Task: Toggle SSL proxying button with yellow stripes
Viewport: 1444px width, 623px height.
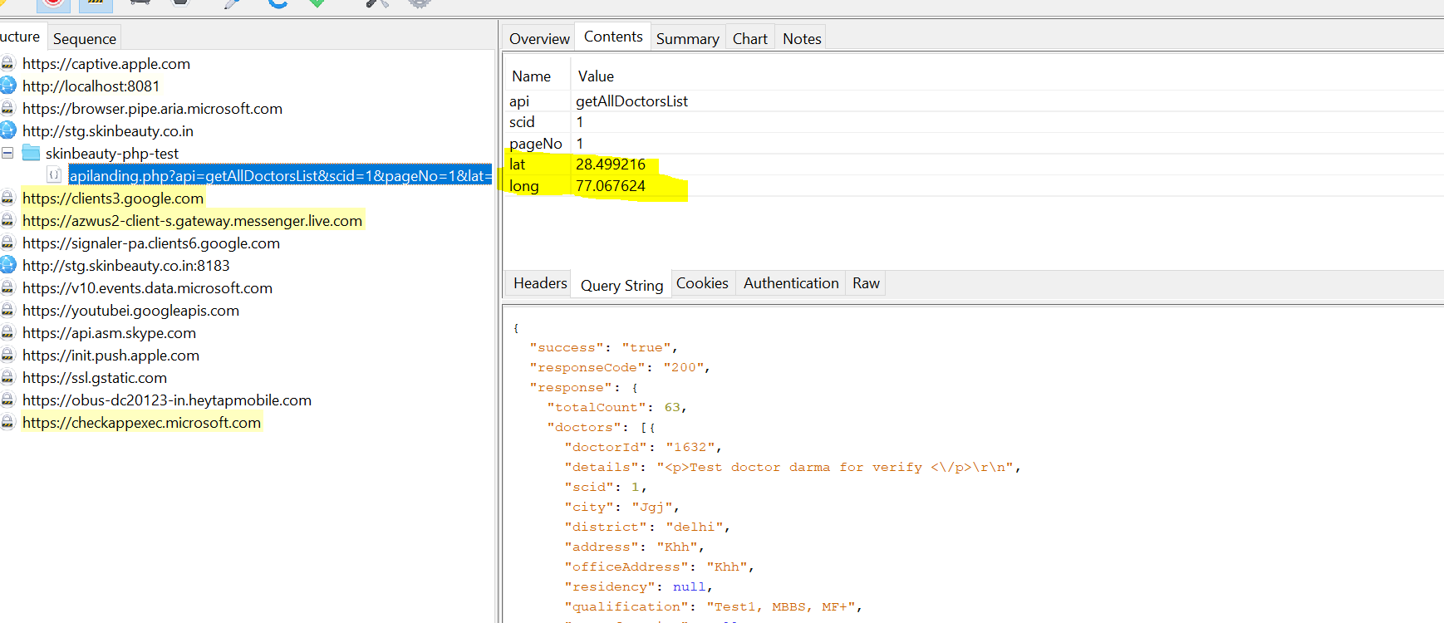Action: (x=96, y=3)
